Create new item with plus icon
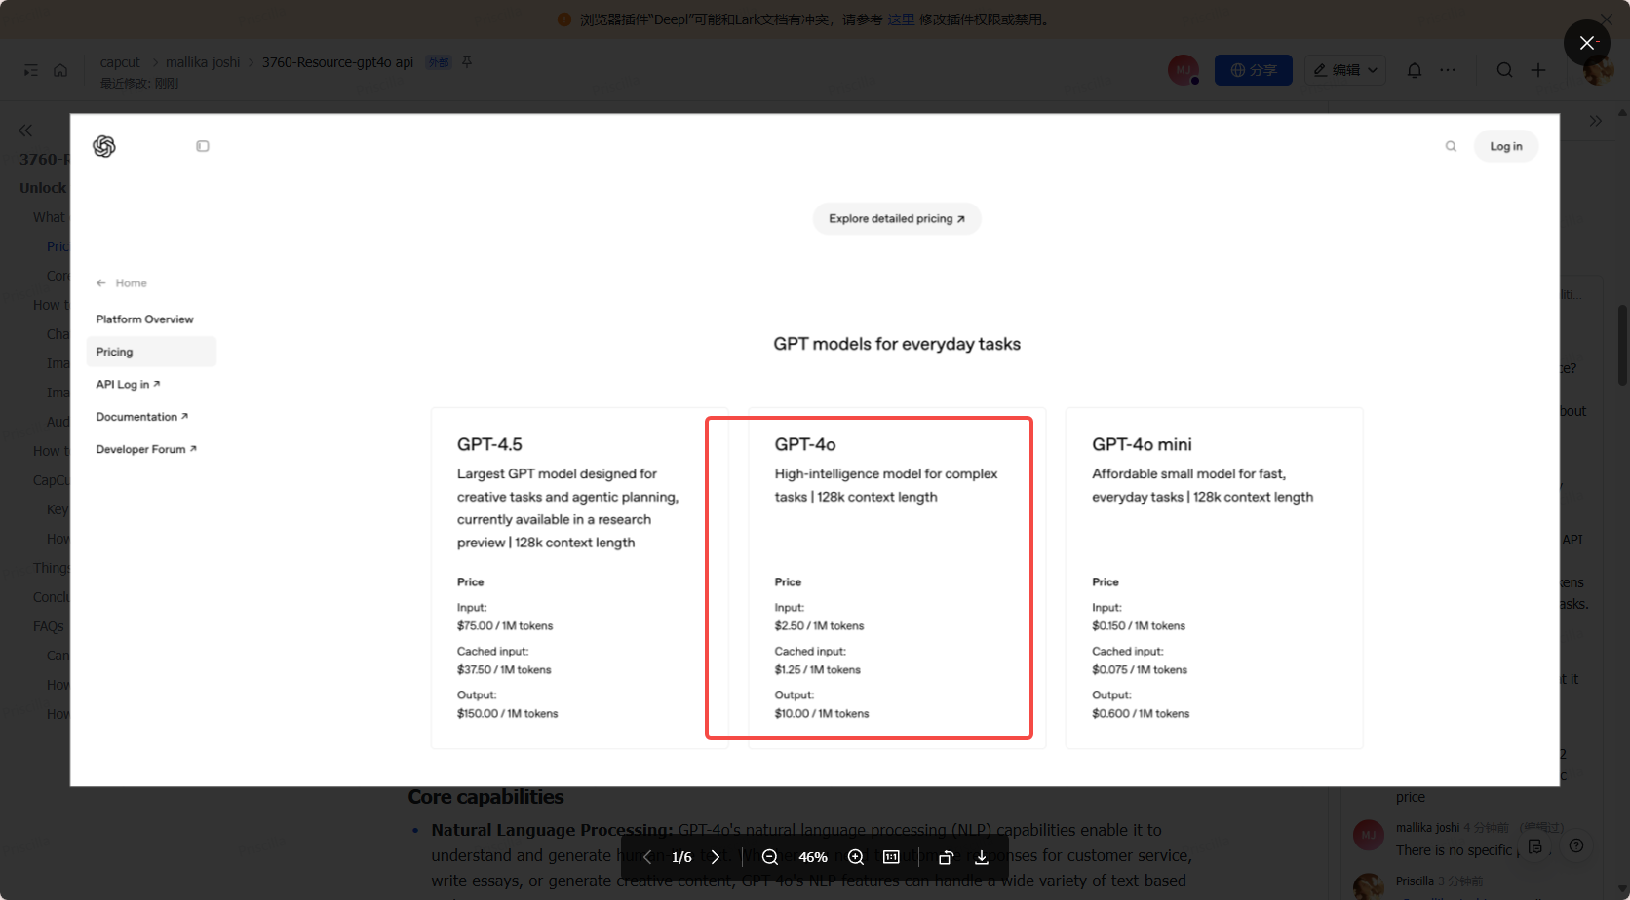This screenshot has width=1630, height=900. click(x=1538, y=70)
